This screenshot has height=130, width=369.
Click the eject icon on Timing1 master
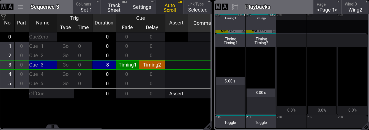click(x=243, y=31)
